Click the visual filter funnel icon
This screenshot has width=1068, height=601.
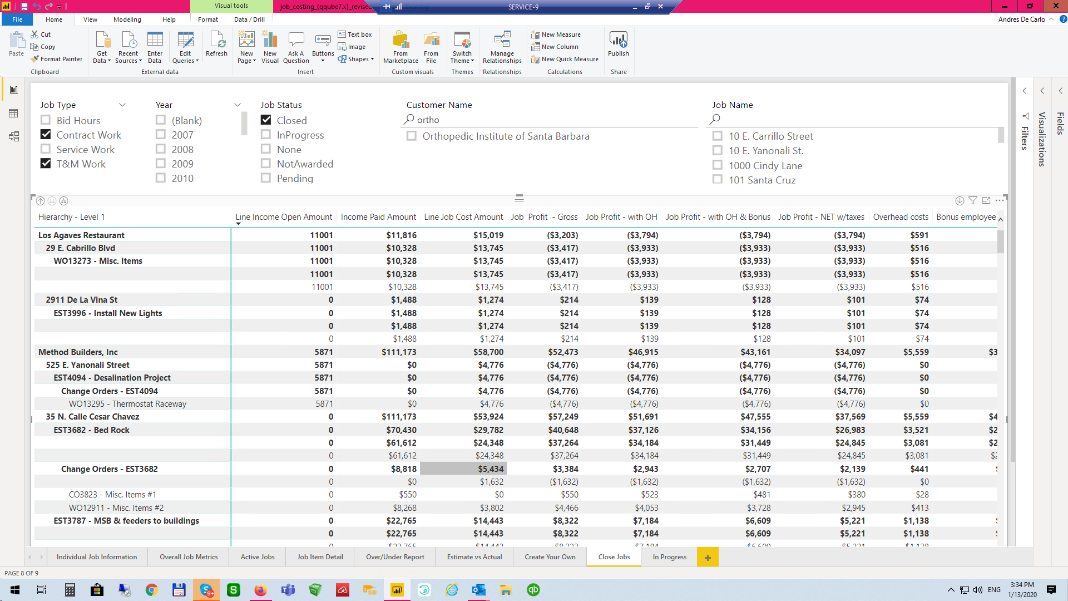coord(973,201)
